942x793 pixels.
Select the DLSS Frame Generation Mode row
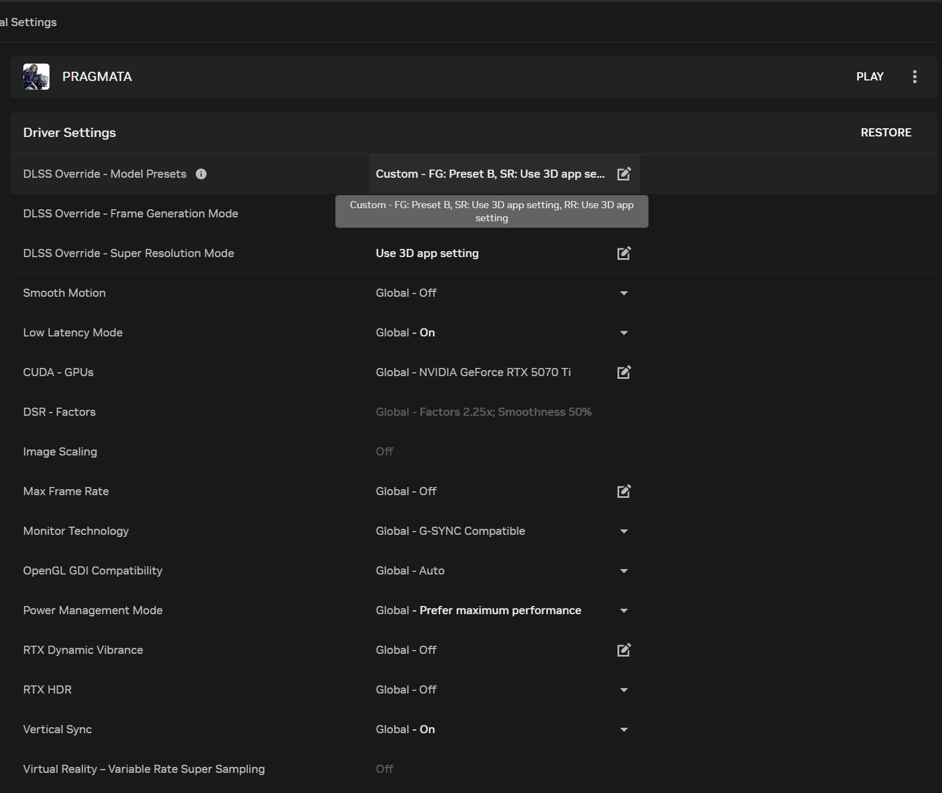[x=473, y=214]
